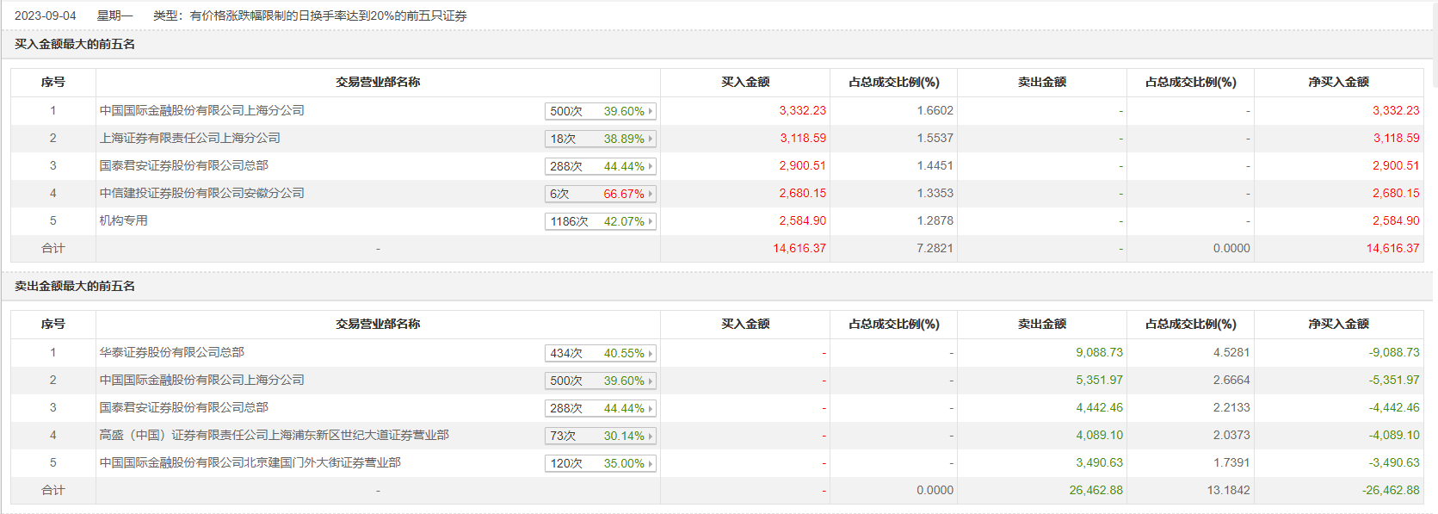Open the 1186次 42.07% dropdown badge

[601, 221]
